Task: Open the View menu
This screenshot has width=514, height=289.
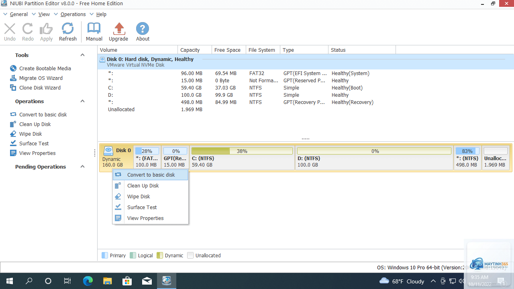Action: (x=44, y=14)
